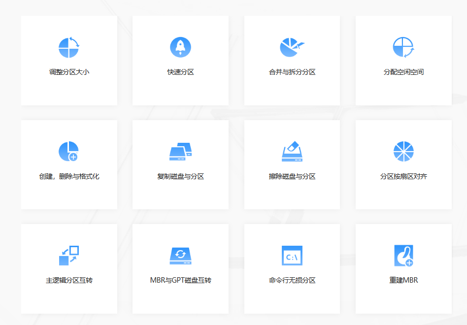Select the 分配空闲空间 icon
This screenshot has width=467, height=325.
(403, 46)
